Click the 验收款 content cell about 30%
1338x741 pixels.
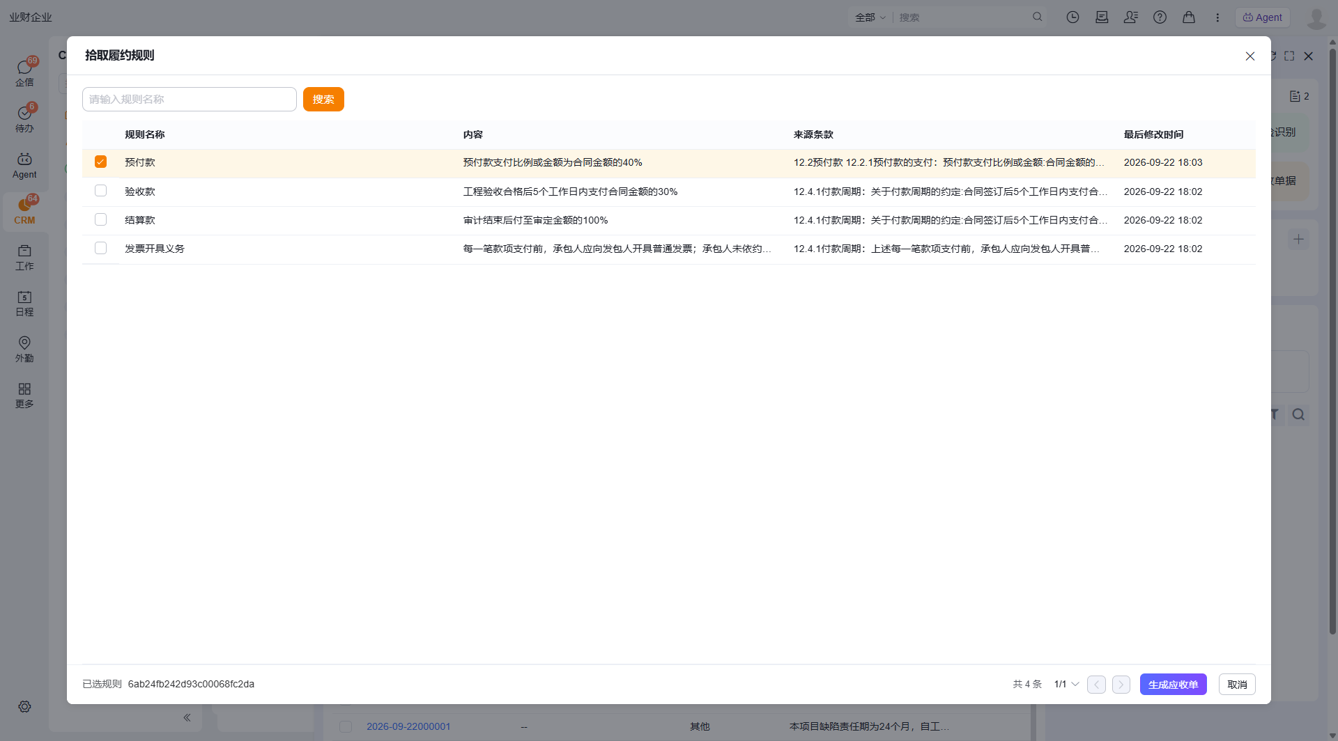point(570,192)
